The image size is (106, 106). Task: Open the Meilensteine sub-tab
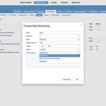pyautogui.click(x=66, y=15)
